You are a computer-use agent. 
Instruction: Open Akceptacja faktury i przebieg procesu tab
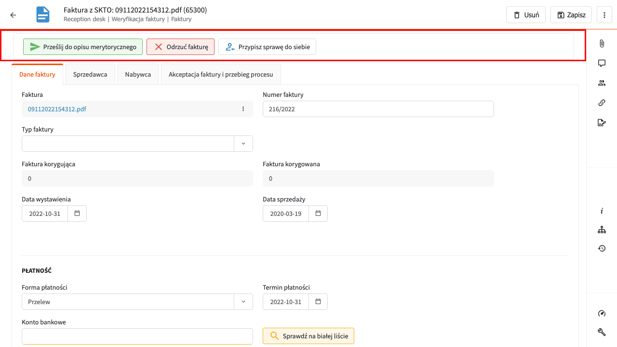click(x=221, y=75)
